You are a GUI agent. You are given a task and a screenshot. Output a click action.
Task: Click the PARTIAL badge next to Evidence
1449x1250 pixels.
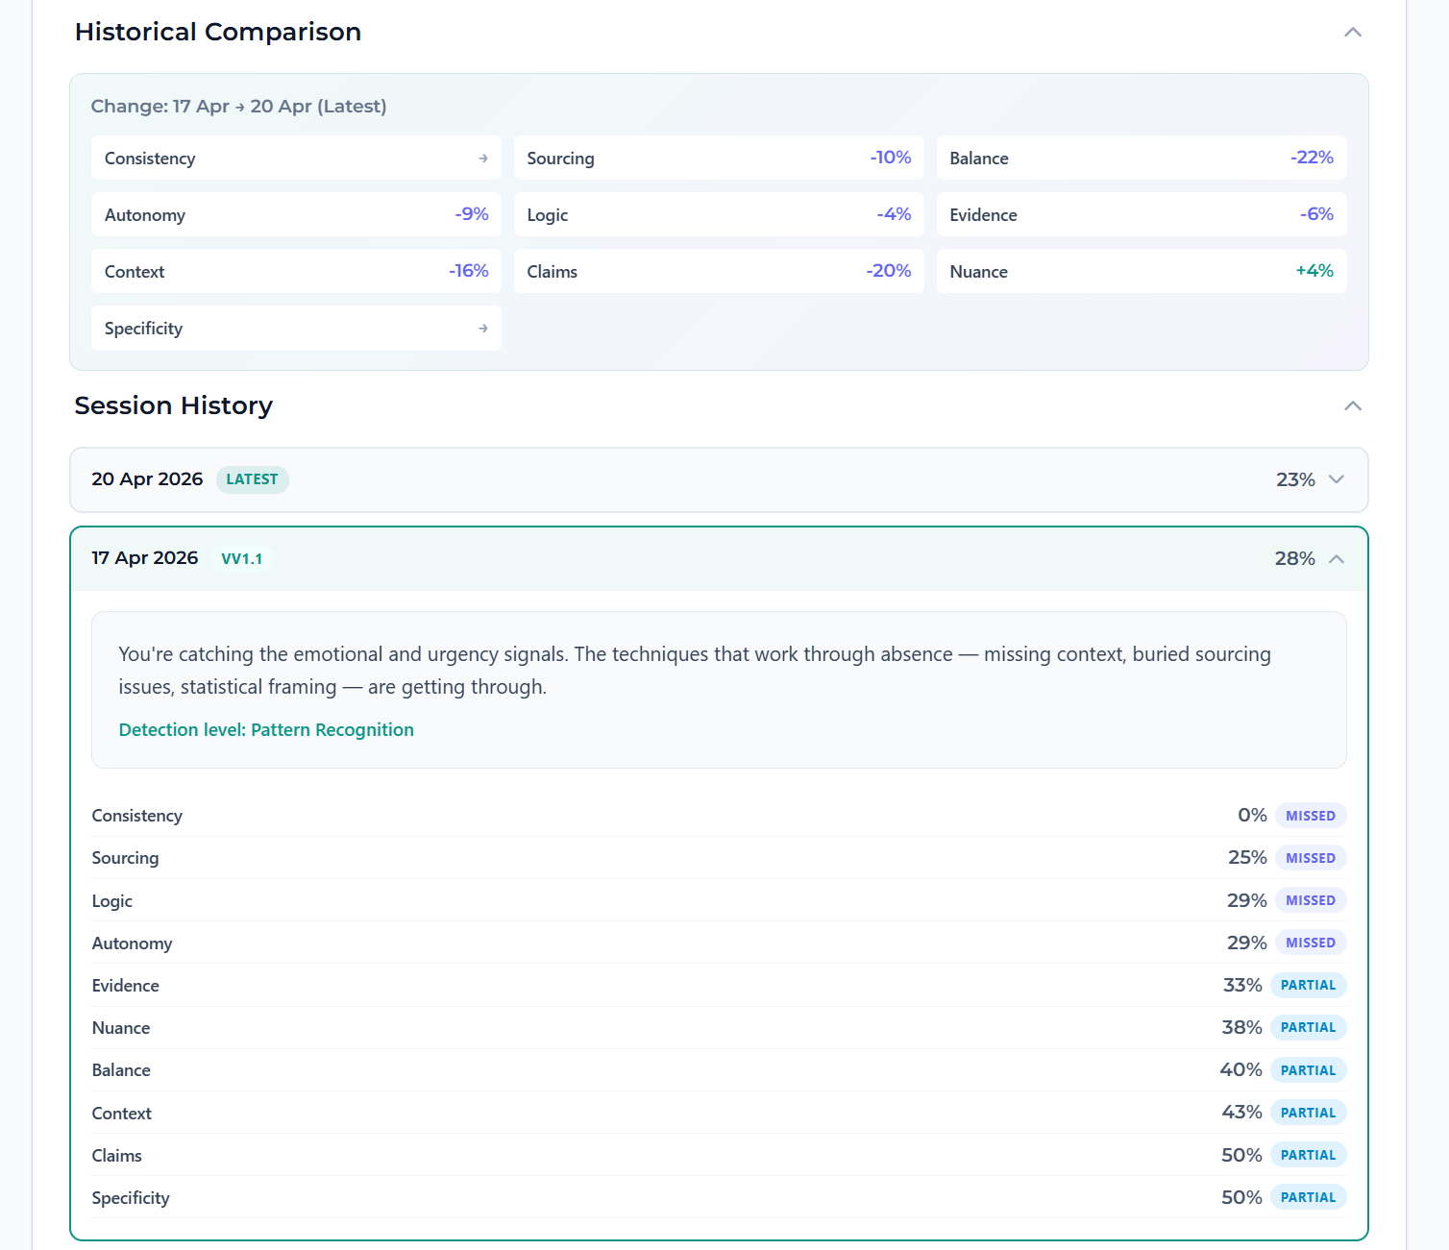click(1308, 985)
